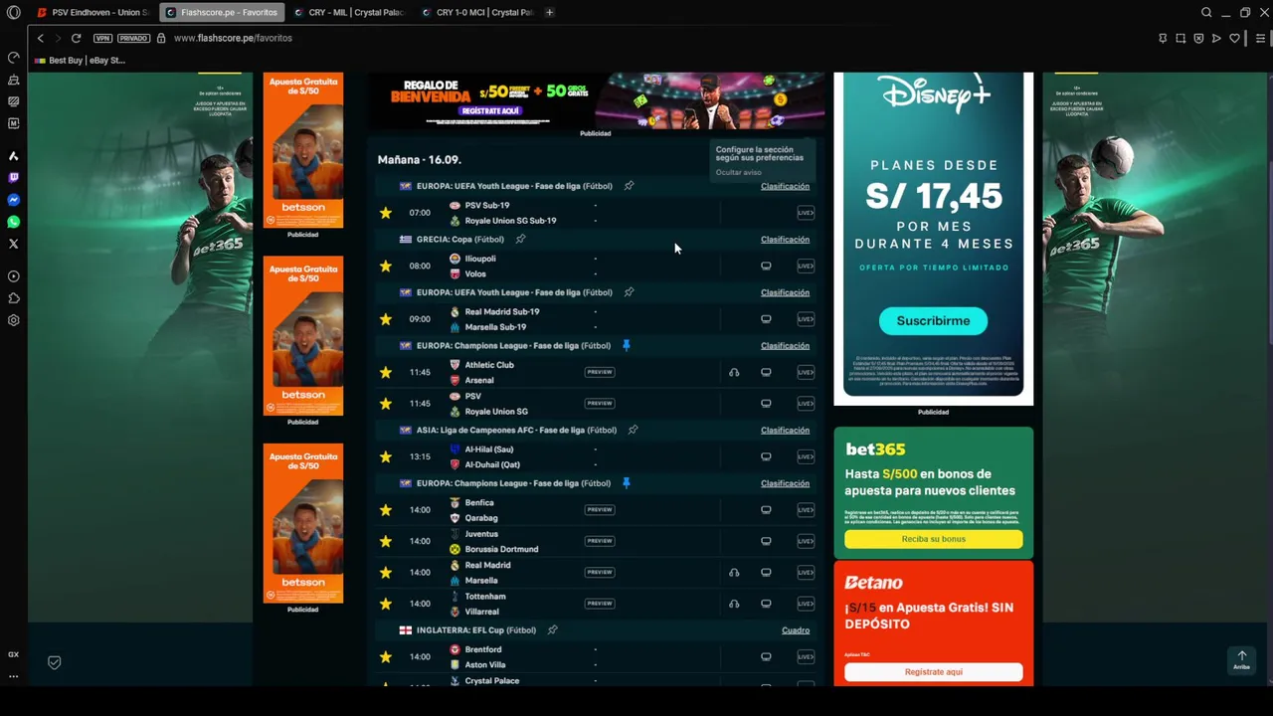Click the heart bookmark icon in address bar
The image size is (1273, 716).
(1234, 38)
